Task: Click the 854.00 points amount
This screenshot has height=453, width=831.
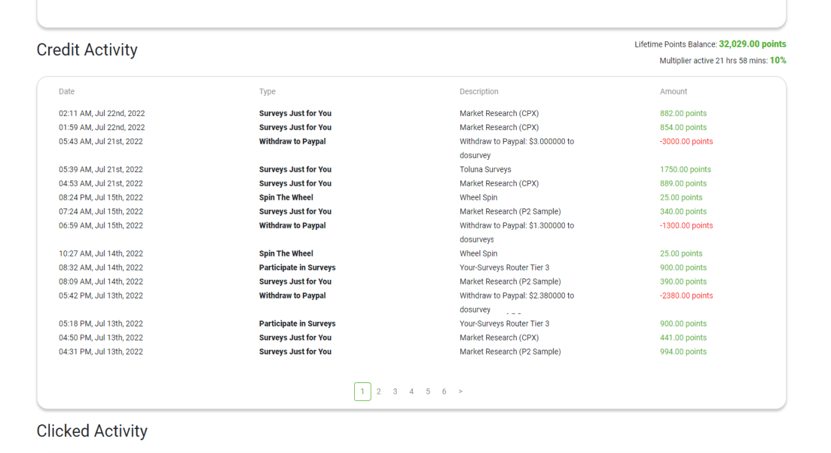Action: tap(684, 127)
